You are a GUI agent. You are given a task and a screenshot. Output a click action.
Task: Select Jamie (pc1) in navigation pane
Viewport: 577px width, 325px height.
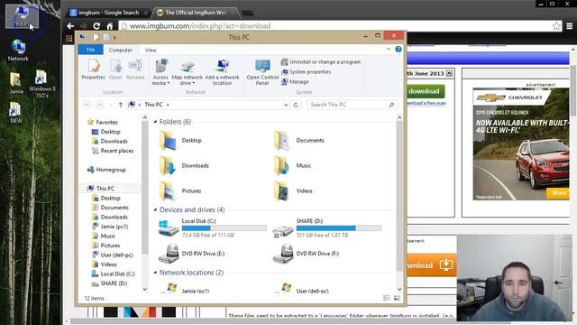[110, 227]
